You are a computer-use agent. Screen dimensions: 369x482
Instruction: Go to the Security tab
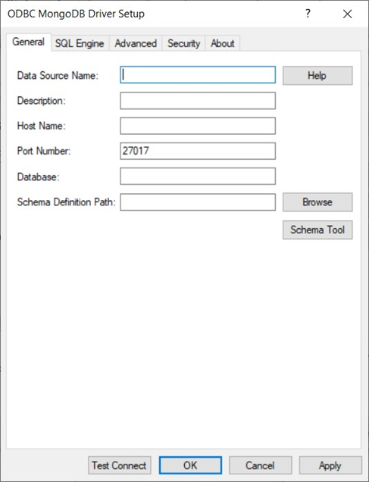coord(183,43)
